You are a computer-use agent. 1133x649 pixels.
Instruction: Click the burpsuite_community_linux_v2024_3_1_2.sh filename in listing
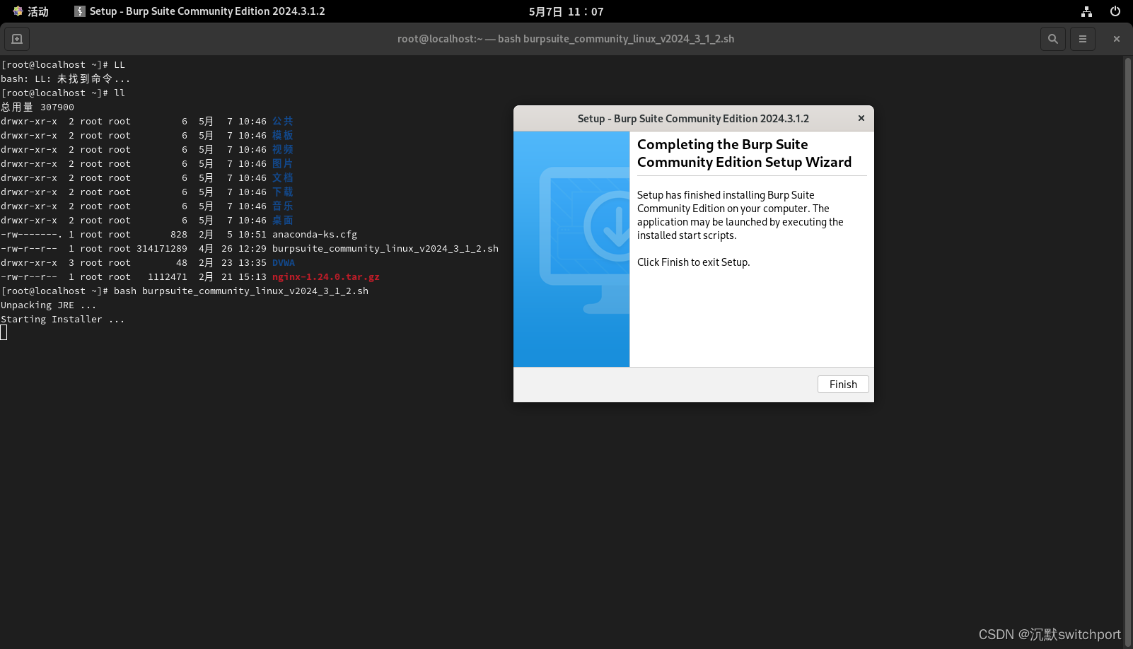[x=385, y=248]
